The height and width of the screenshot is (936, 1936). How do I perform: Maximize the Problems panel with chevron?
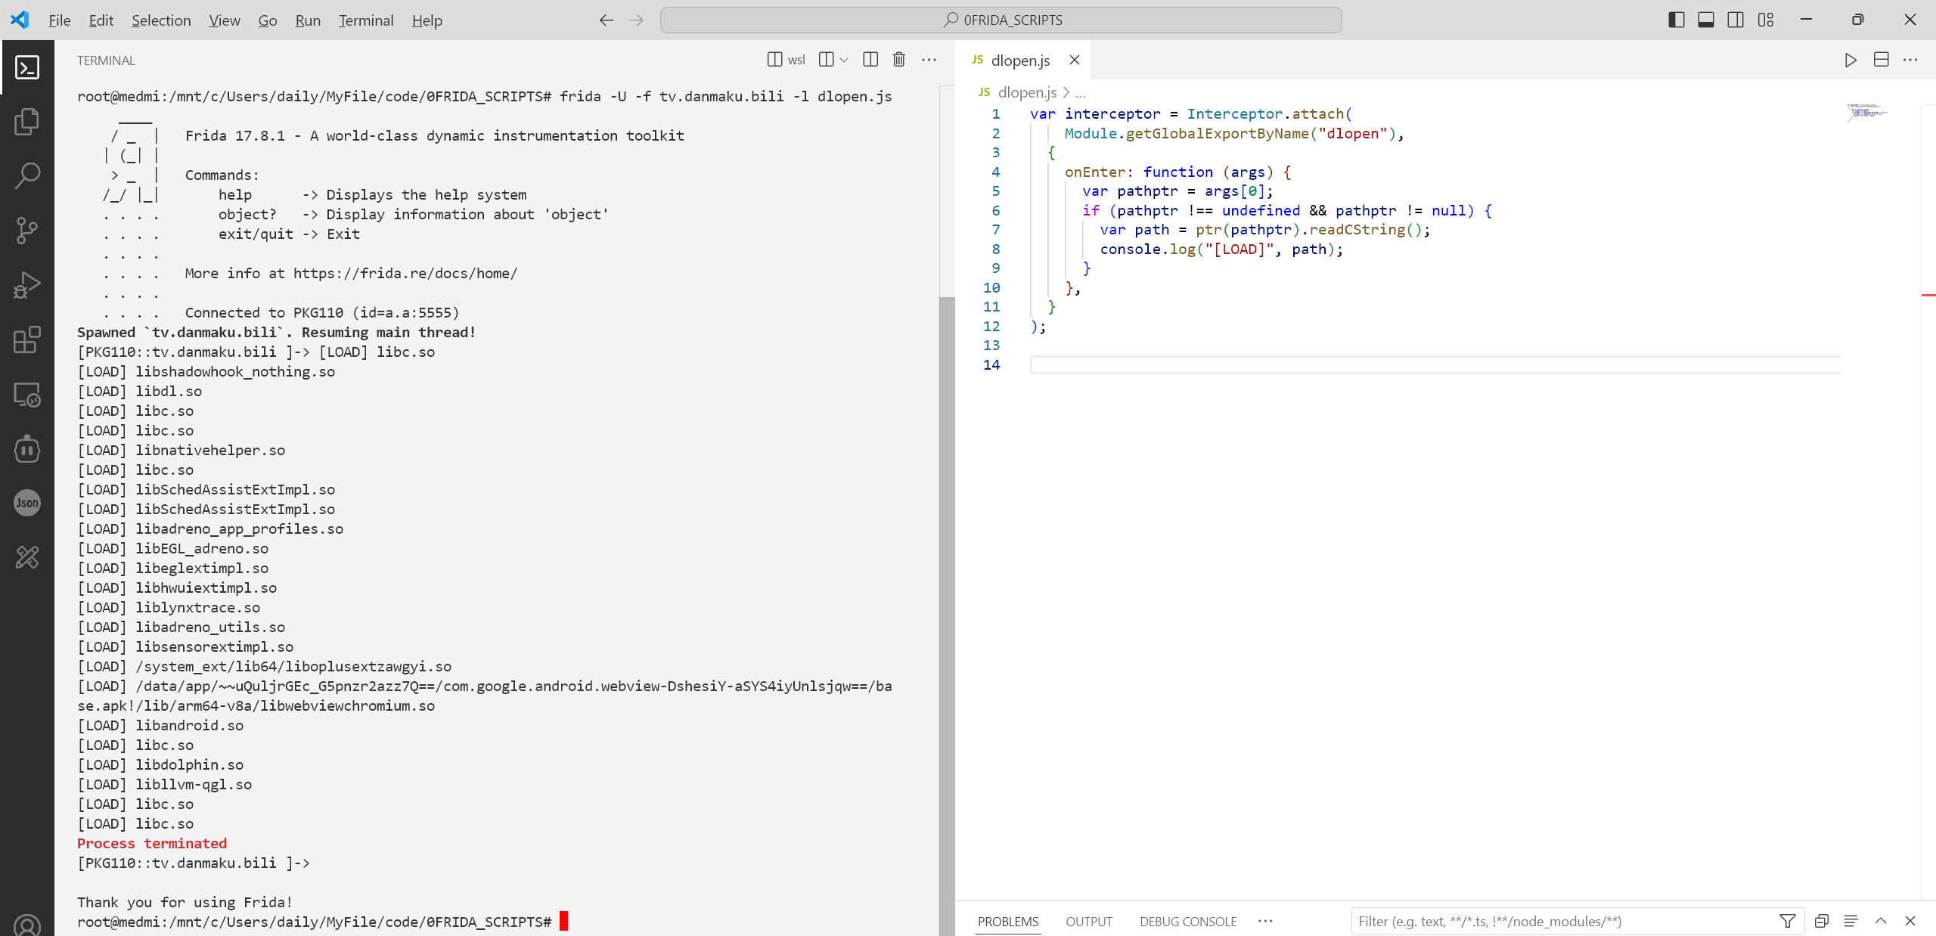[1881, 921]
